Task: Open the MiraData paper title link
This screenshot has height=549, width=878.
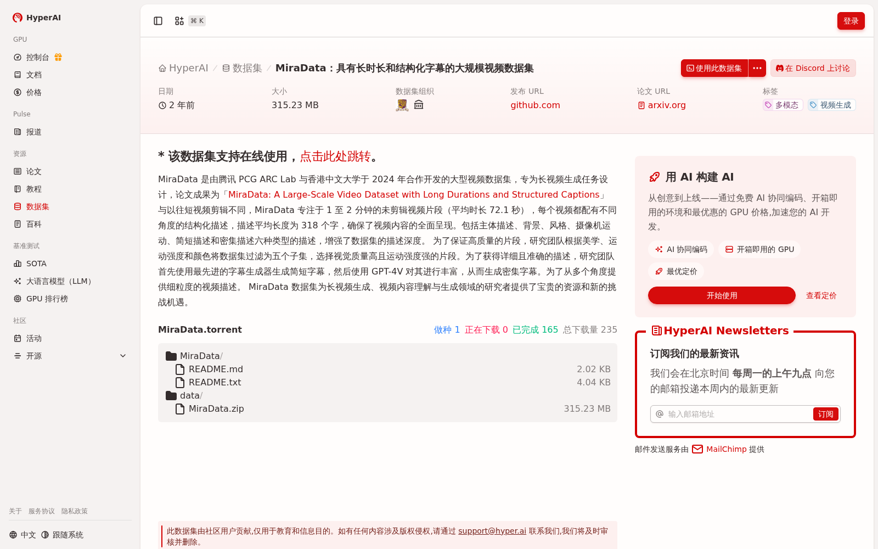Action: click(x=414, y=194)
